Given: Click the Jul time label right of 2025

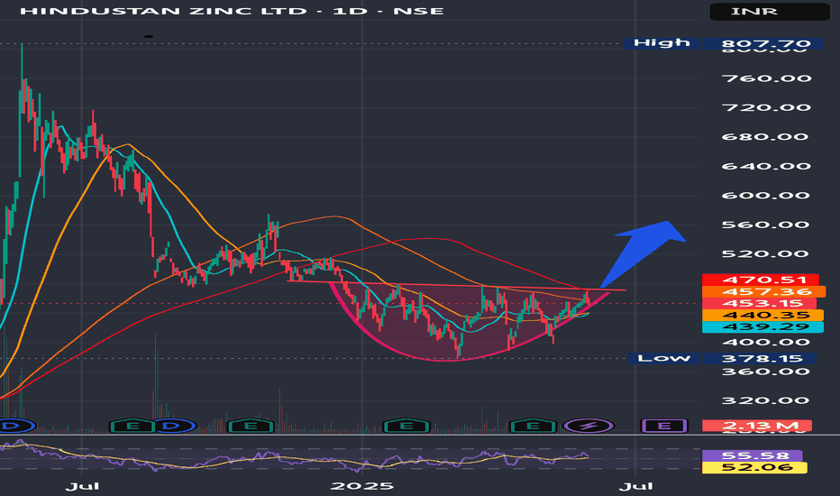Looking at the screenshot, I should [x=636, y=486].
